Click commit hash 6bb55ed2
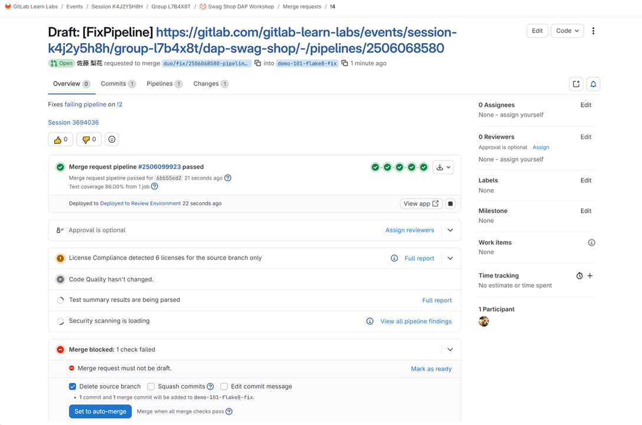The width and height of the screenshot is (642, 425). 169,178
